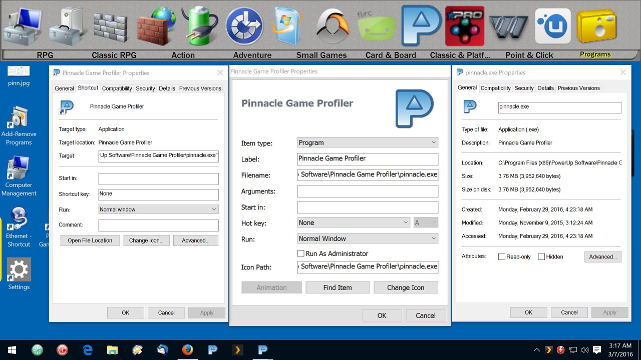This screenshot has height=360, width=641.
Task: Tick the Hidden attribute checkbox
Action: (541, 257)
